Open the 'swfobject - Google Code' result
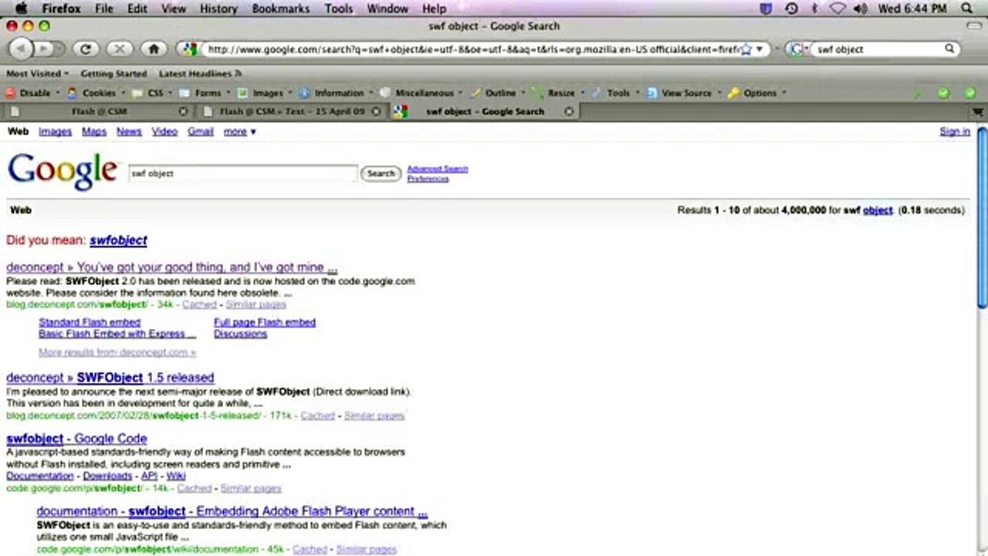988x556 pixels. (x=76, y=439)
